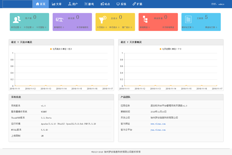Open the 扩展 navigation menu
232x155 pixels.
pos(137,4)
